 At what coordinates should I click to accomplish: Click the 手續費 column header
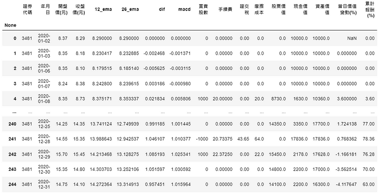click(x=225, y=9)
